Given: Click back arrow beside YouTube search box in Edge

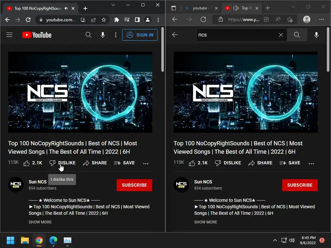Looking at the screenshot, I should (175, 35).
